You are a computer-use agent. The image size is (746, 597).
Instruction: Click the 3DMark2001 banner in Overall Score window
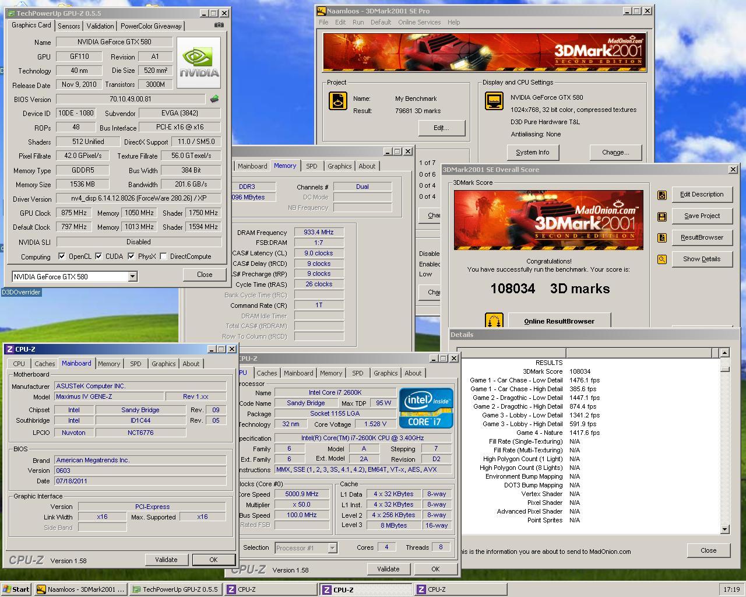(548, 220)
